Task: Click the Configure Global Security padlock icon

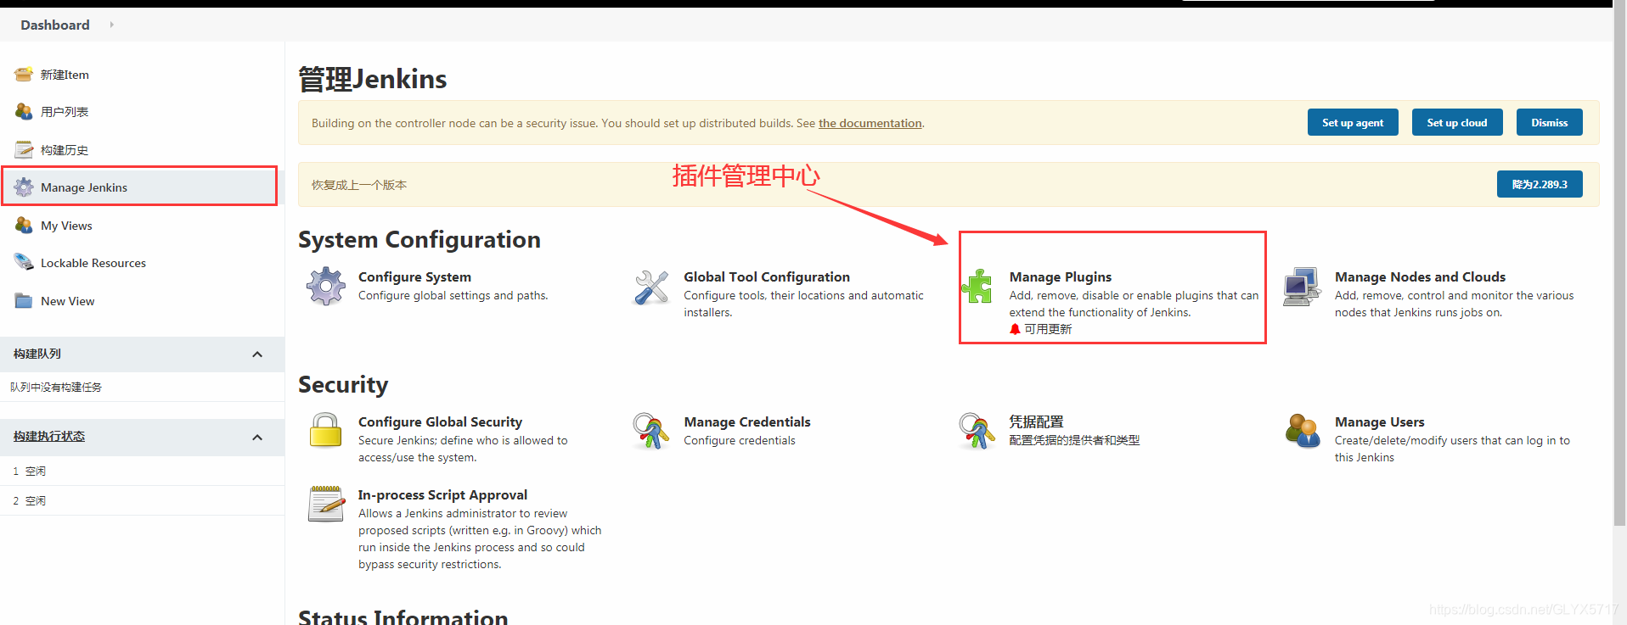Action: 326,431
